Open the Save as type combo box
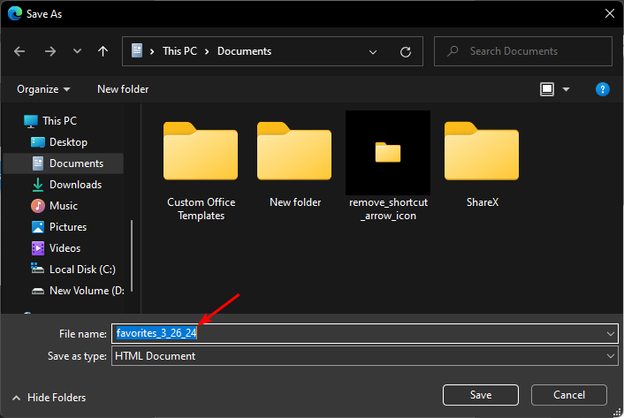624x418 pixels. [365, 355]
